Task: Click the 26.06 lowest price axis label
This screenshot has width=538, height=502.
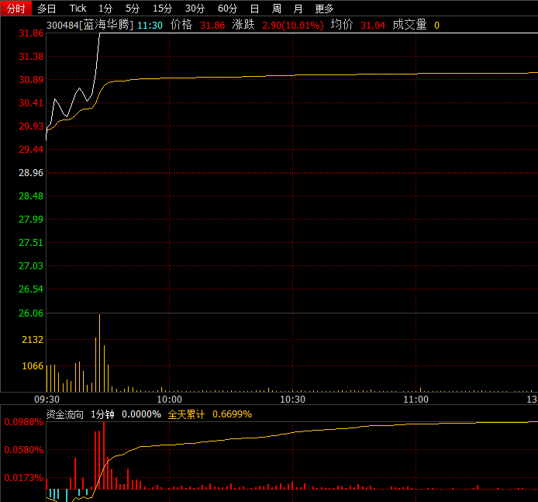Action: point(31,313)
